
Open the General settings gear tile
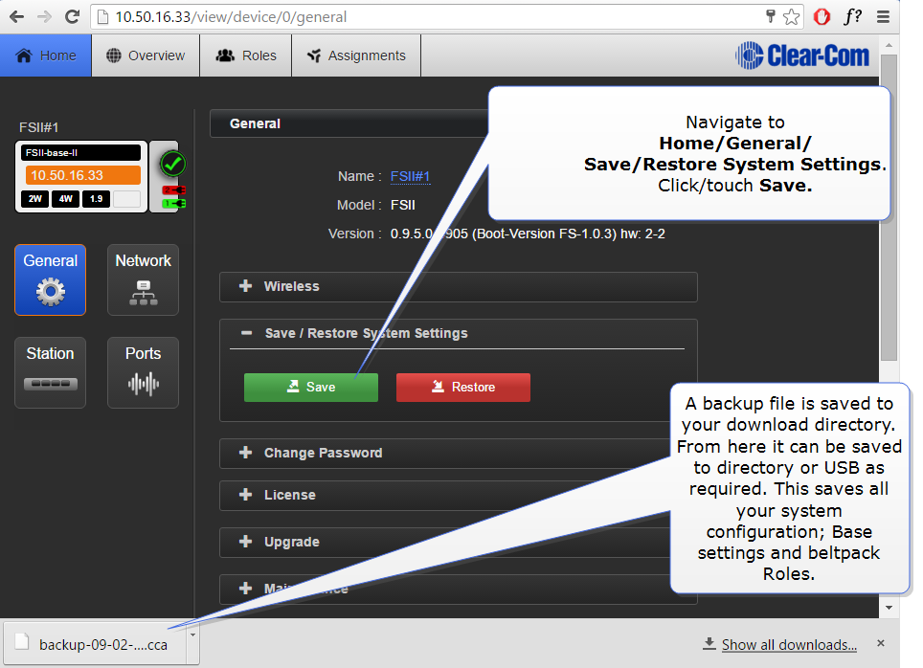coord(50,280)
